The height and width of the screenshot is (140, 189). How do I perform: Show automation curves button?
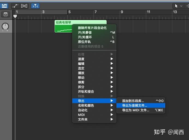click(x=15, y=6)
